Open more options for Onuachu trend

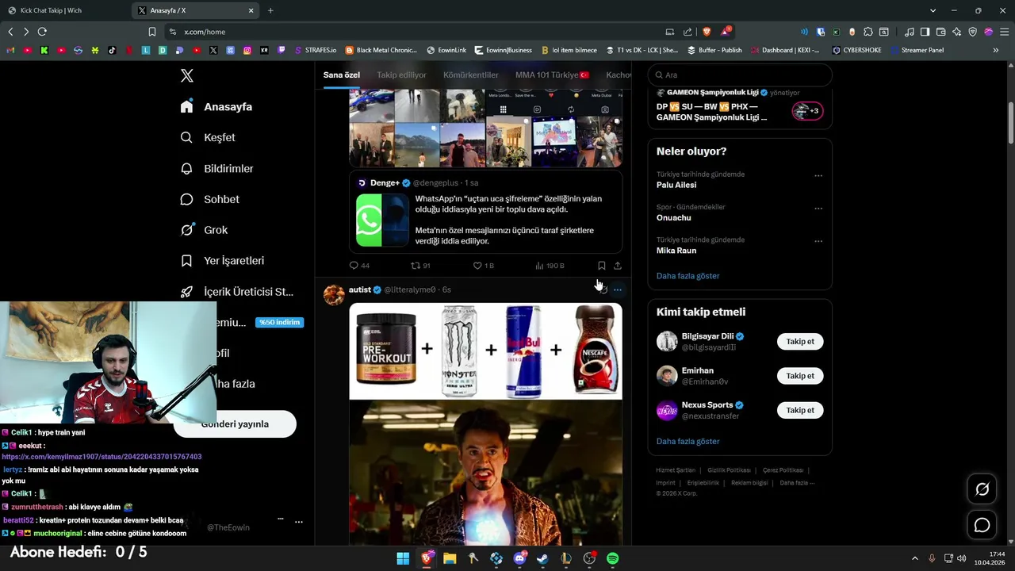click(x=818, y=209)
